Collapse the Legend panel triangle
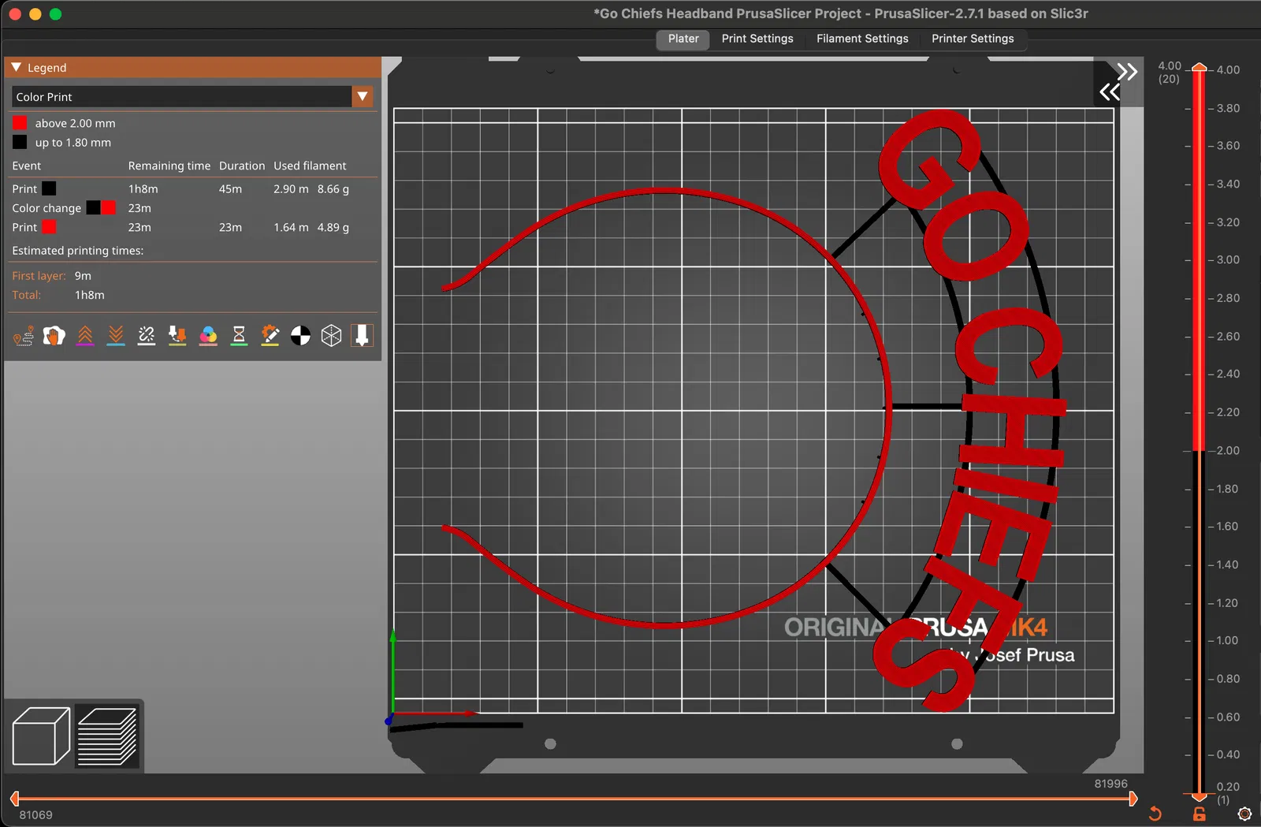 [x=17, y=68]
